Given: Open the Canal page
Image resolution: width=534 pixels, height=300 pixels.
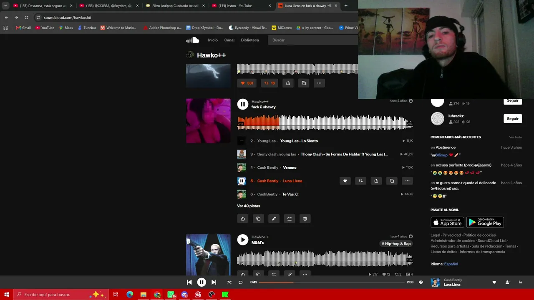Looking at the screenshot, I should [x=229, y=40].
